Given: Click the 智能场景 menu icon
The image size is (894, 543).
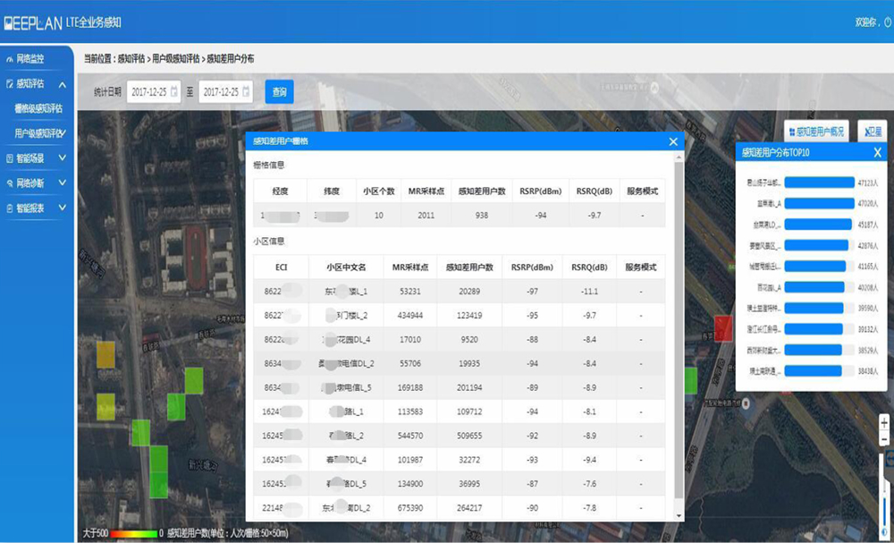Looking at the screenshot, I should [10, 158].
